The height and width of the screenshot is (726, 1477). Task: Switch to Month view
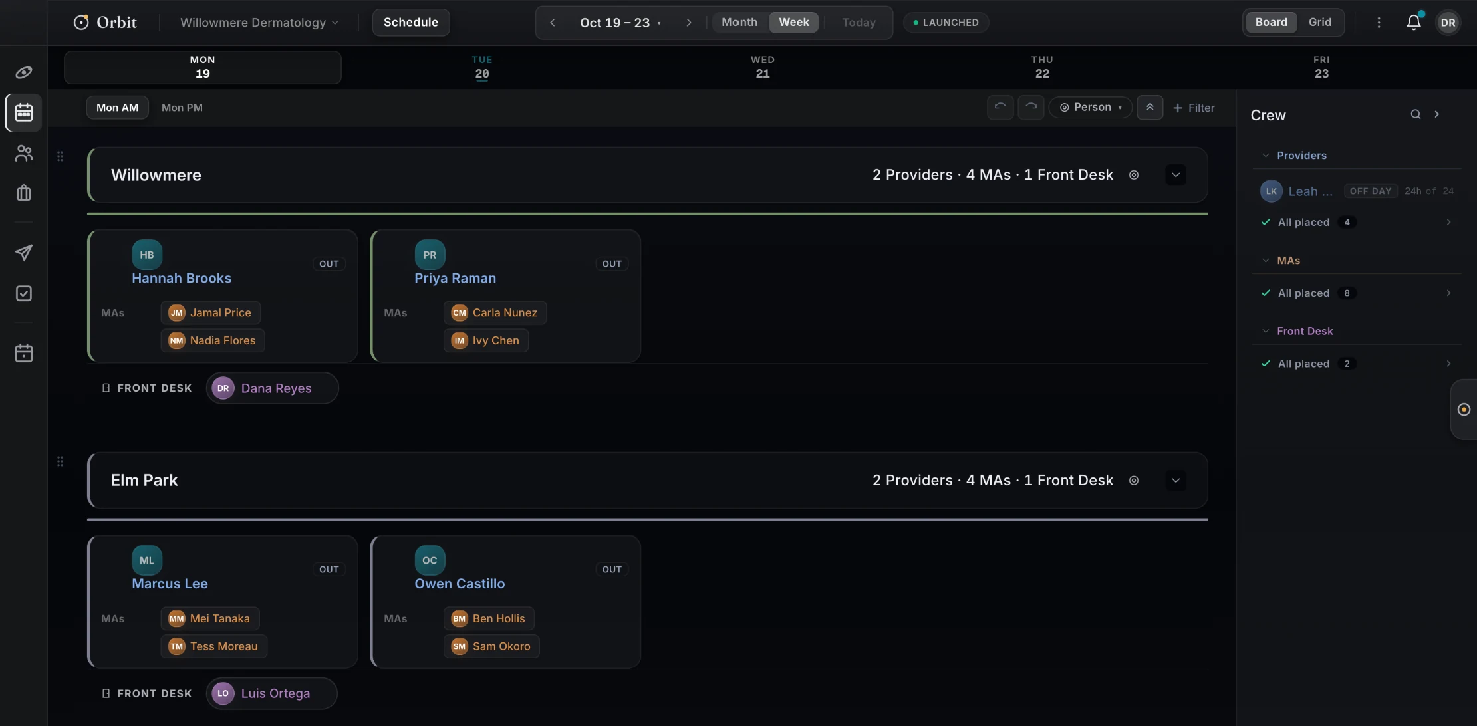pos(739,22)
